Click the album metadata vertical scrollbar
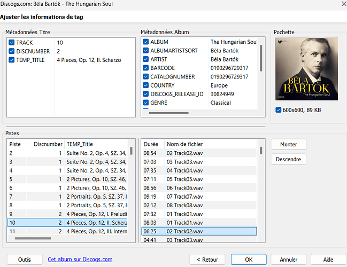The width and height of the screenshot is (347, 267). click(x=261, y=58)
